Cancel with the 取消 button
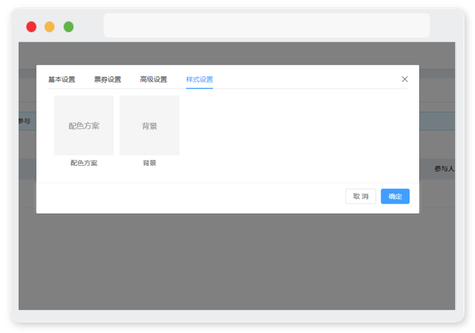Viewport: 475px width, 333px height. click(x=361, y=197)
